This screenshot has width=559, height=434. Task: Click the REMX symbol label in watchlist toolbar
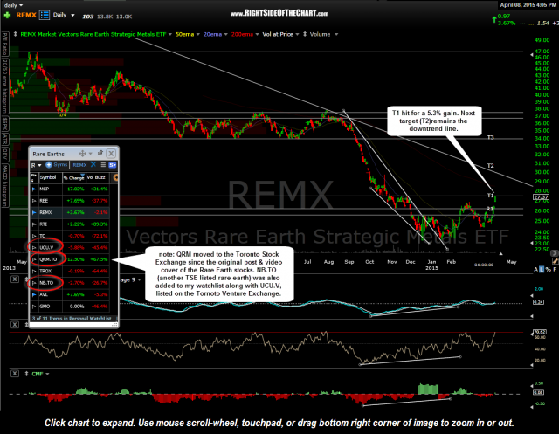click(x=79, y=165)
